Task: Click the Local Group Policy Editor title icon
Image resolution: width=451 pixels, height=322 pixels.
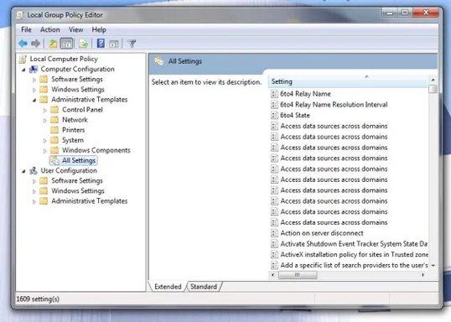Action: click(19, 15)
